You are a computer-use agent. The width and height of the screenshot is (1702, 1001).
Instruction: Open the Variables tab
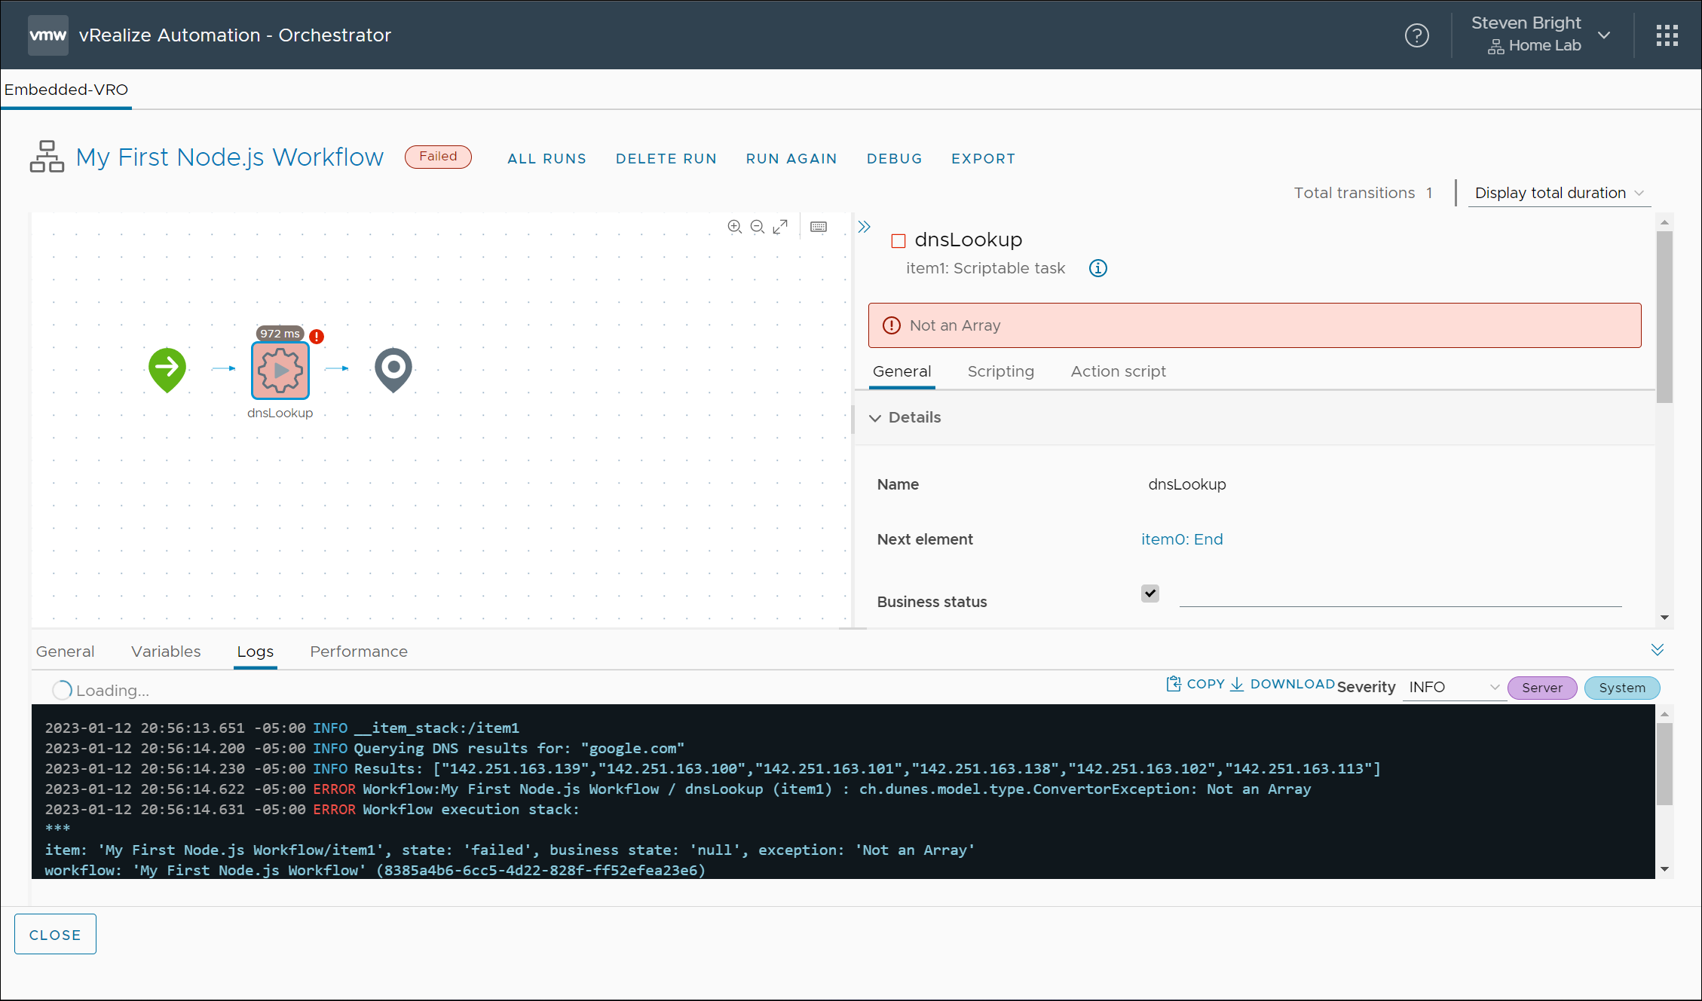(166, 652)
